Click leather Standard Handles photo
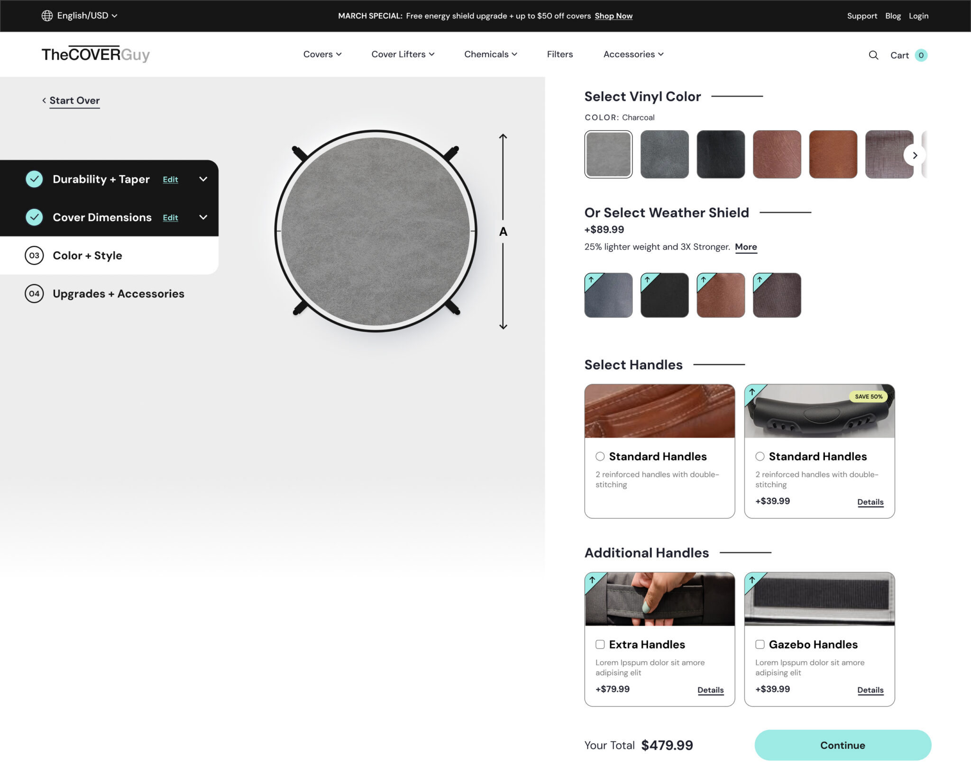Screen dimensions: 971x772 (660, 411)
